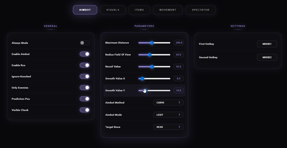Expand the Target Bone HEAD dropdown
The width and height of the screenshot is (287, 148).
[x=168, y=127]
